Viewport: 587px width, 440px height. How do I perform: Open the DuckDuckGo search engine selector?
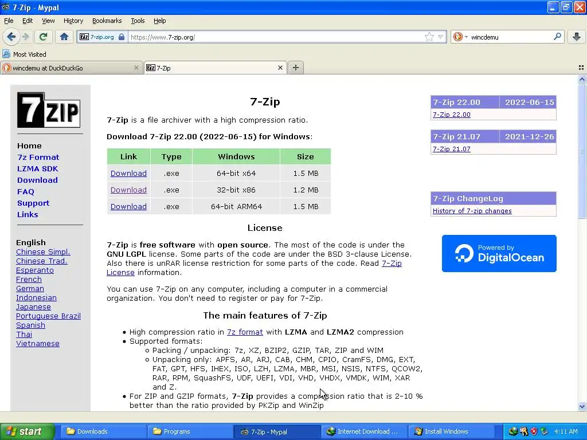pyautogui.click(x=460, y=37)
